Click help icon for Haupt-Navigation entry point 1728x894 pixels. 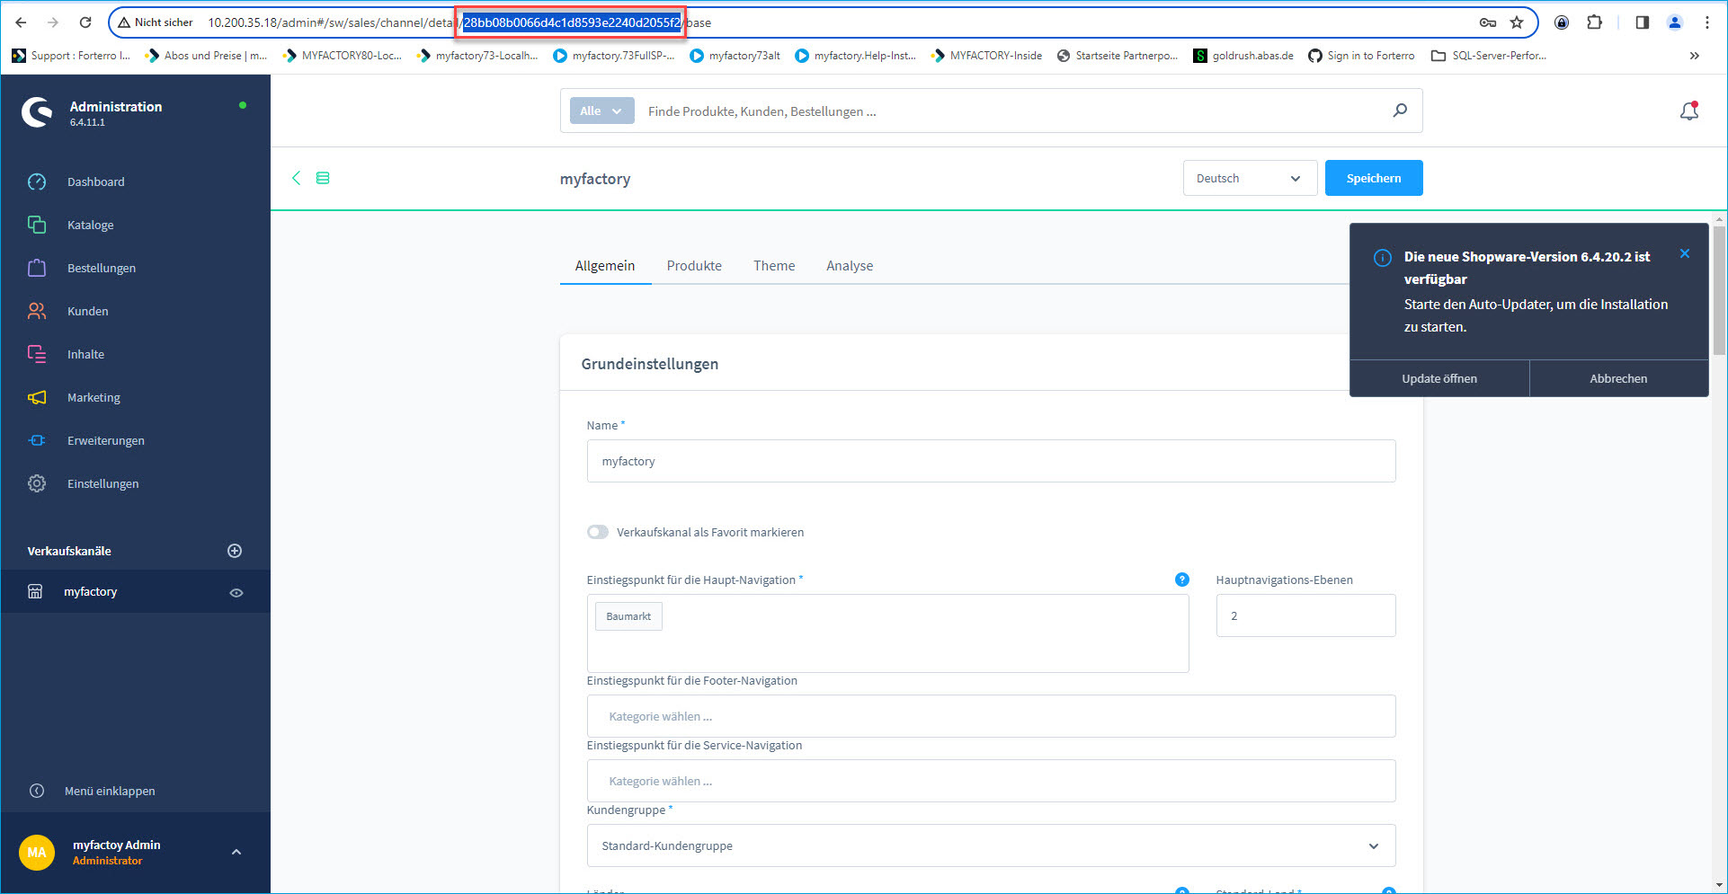coord(1182,580)
